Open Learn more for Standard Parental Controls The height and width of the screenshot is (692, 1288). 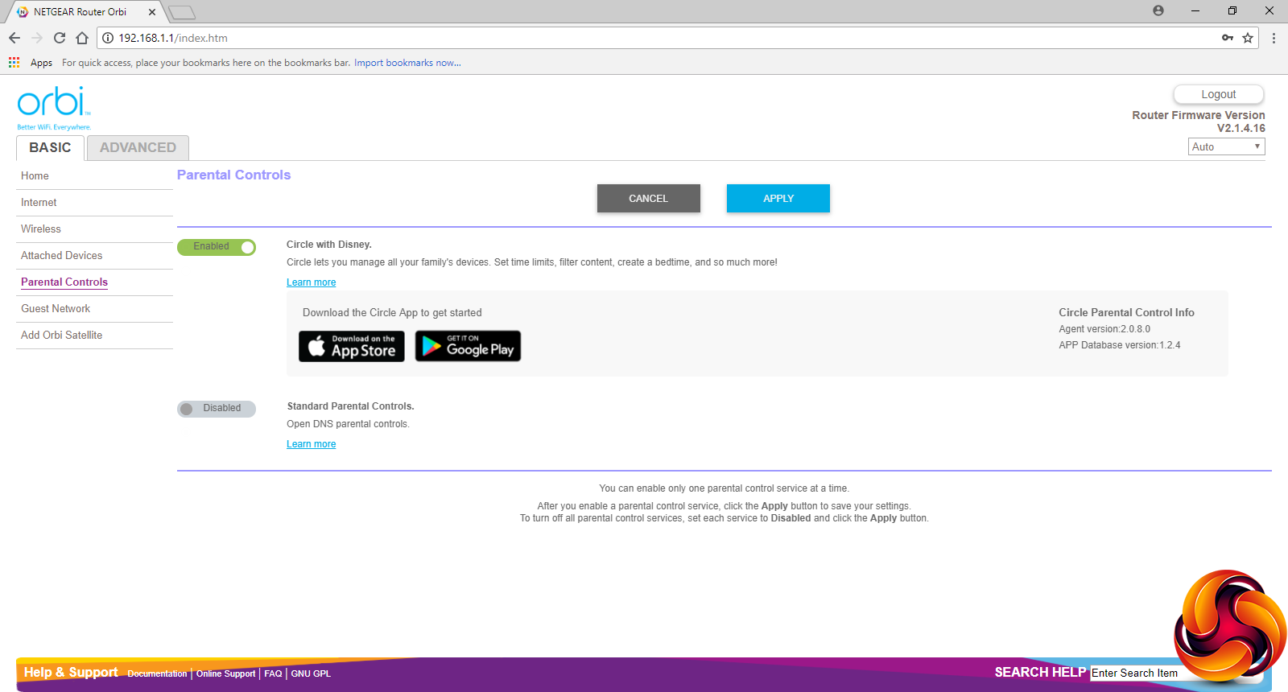pyautogui.click(x=312, y=444)
